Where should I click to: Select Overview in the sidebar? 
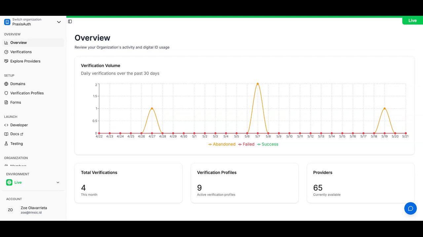pos(33,42)
